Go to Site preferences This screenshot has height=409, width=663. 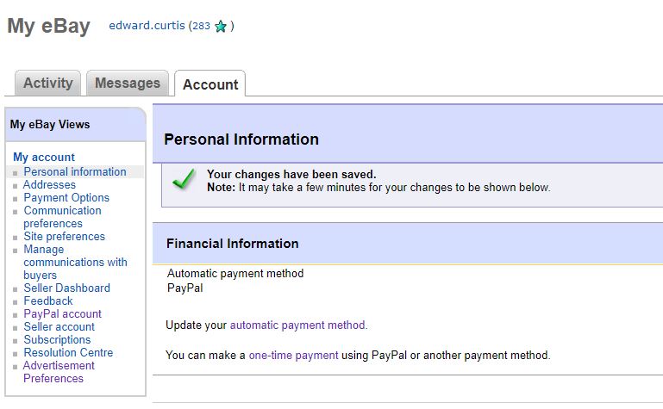click(65, 237)
